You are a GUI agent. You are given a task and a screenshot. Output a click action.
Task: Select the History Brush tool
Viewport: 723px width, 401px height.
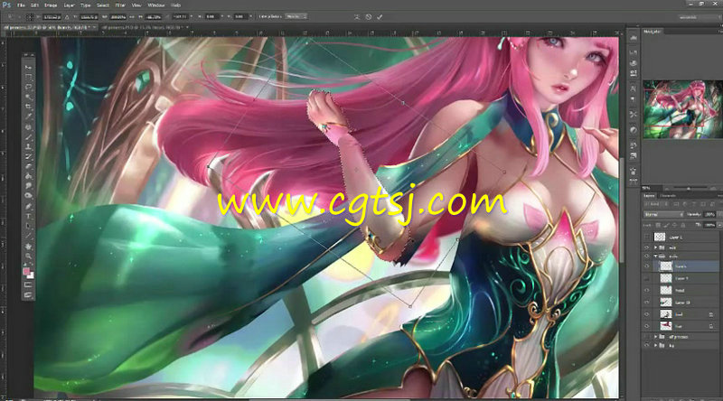pos(29,157)
